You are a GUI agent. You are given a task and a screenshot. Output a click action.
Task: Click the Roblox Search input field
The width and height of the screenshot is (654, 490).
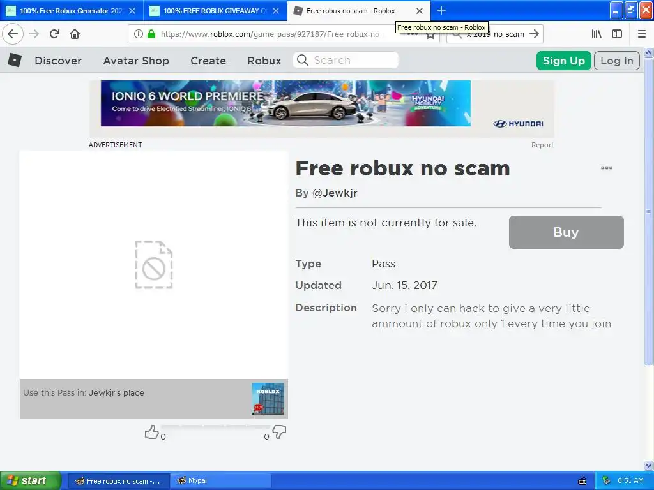click(x=346, y=61)
